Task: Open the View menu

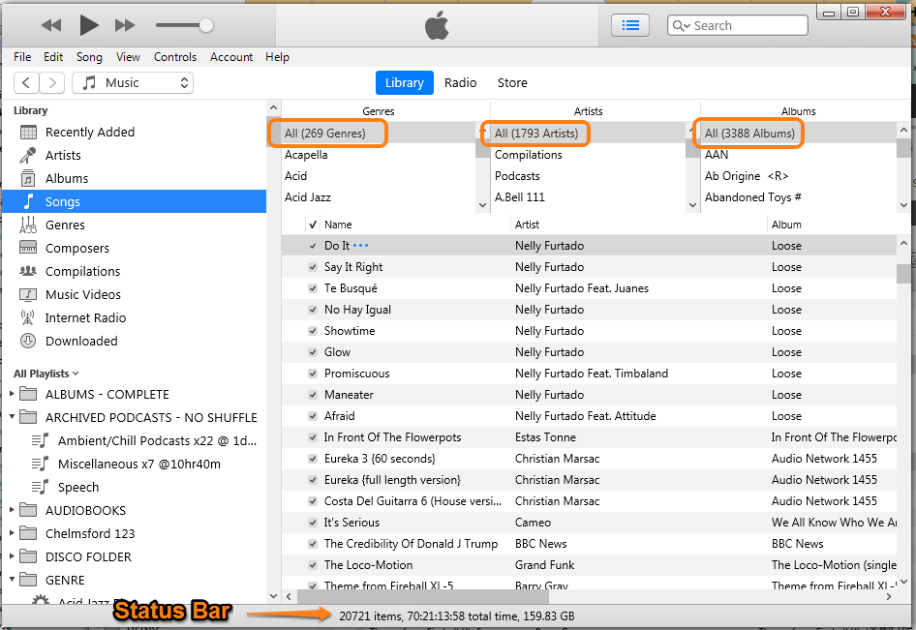Action: click(x=128, y=57)
